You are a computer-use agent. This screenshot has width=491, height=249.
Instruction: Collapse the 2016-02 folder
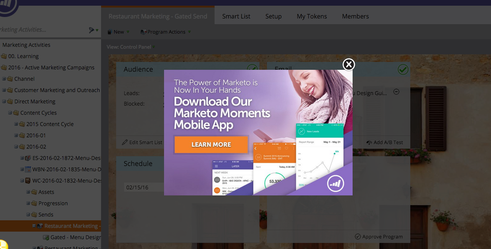(16, 147)
